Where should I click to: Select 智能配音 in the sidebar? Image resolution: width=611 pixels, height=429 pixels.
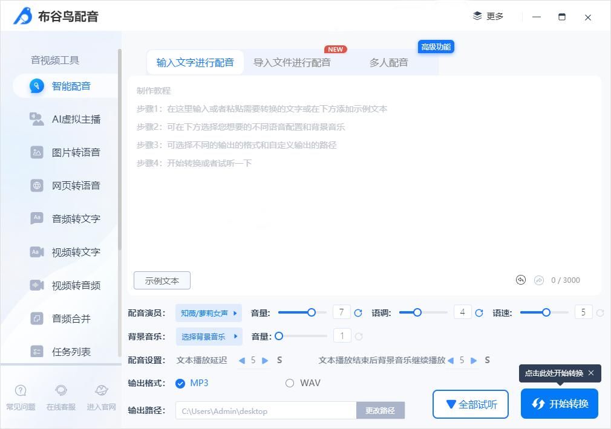coord(65,86)
